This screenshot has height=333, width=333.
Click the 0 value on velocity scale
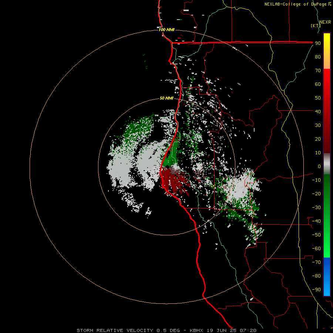pos(319,166)
